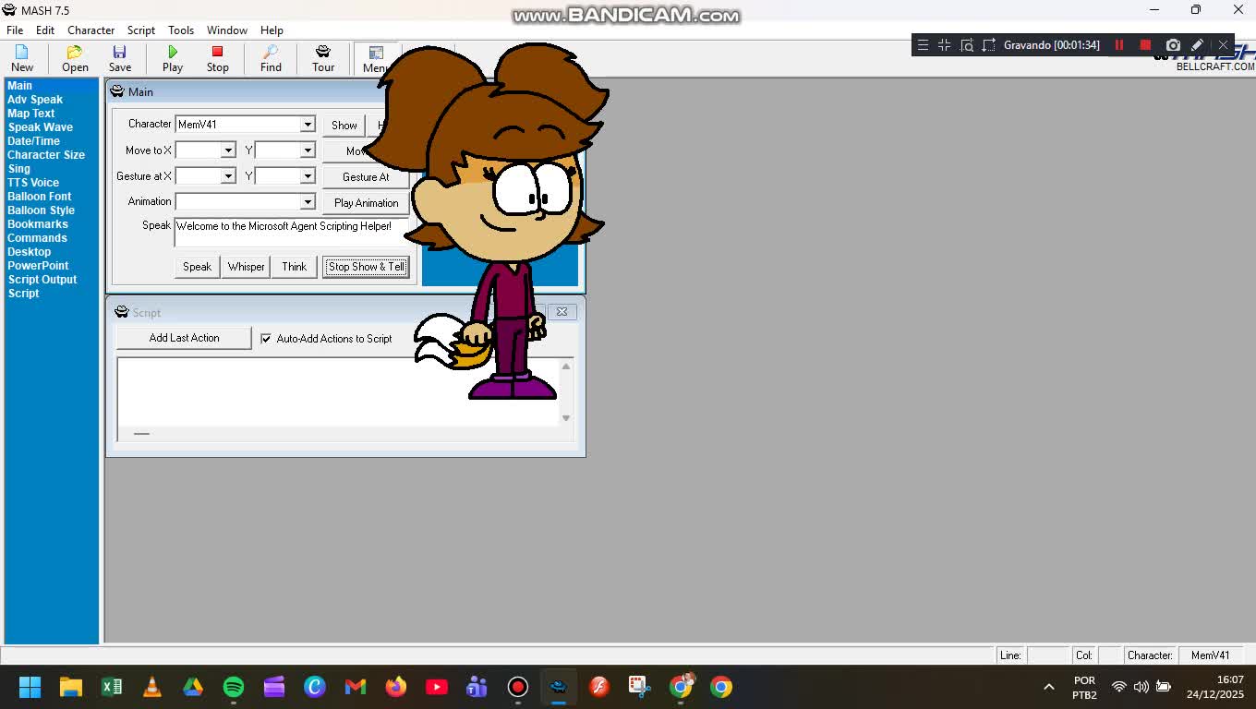Launch Firefox from the taskbar
The image size is (1256, 709).
(396, 687)
